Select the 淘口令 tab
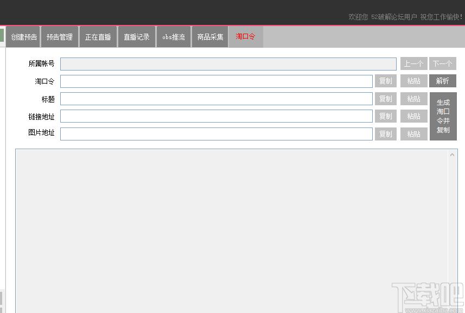This screenshot has width=465, height=313. pyautogui.click(x=246, y=37)
